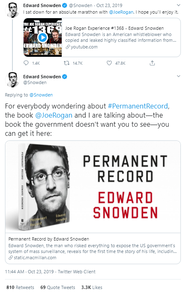
Task: Expand the first tweet's options chevron
Action: (178, 5)
